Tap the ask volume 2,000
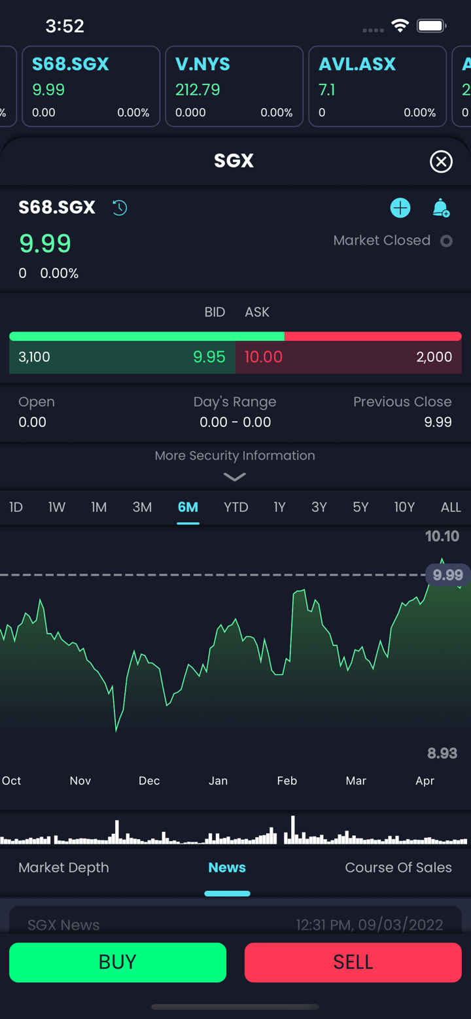Screen dimensions: 471x1019 pos(434,357)
